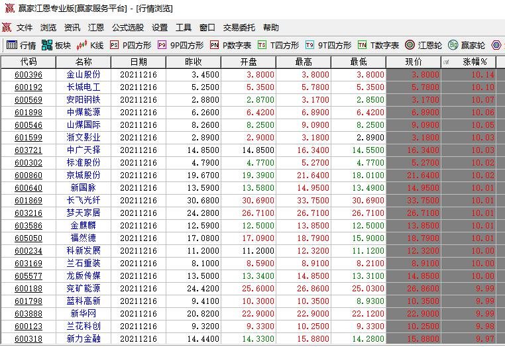Open the 工具 menu

click(x=184, y=27)
